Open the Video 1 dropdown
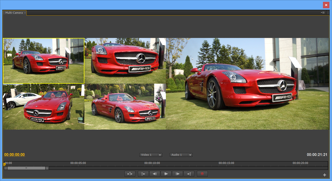Viewport: 332px width, 181px height. (151, 155)
